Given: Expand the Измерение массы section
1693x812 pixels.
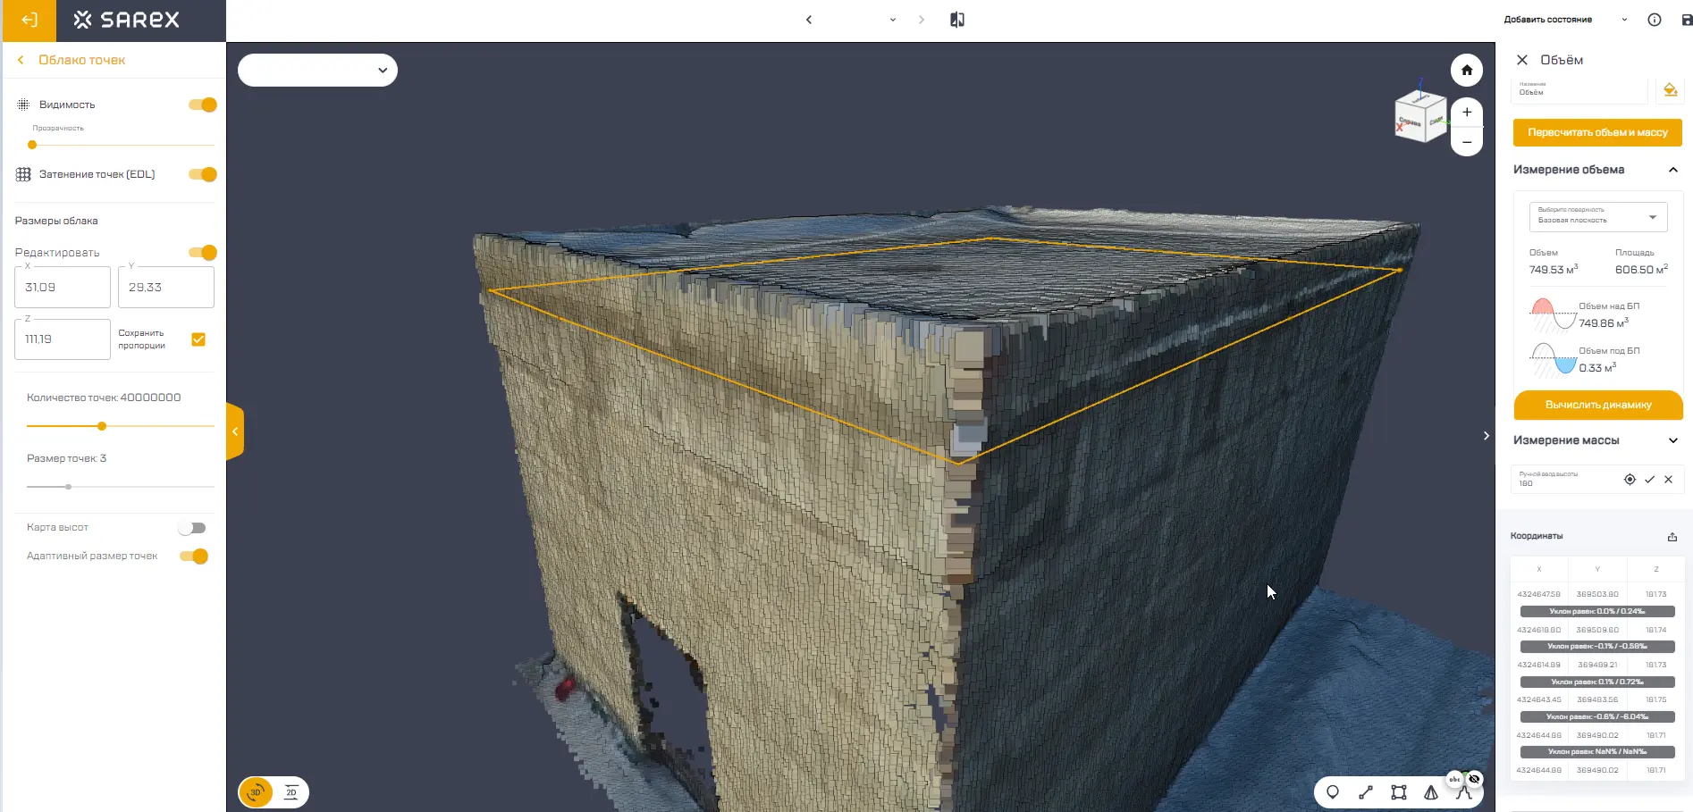Looking at the screenshot, I should pyautogui.click(x=1672, y=440).
